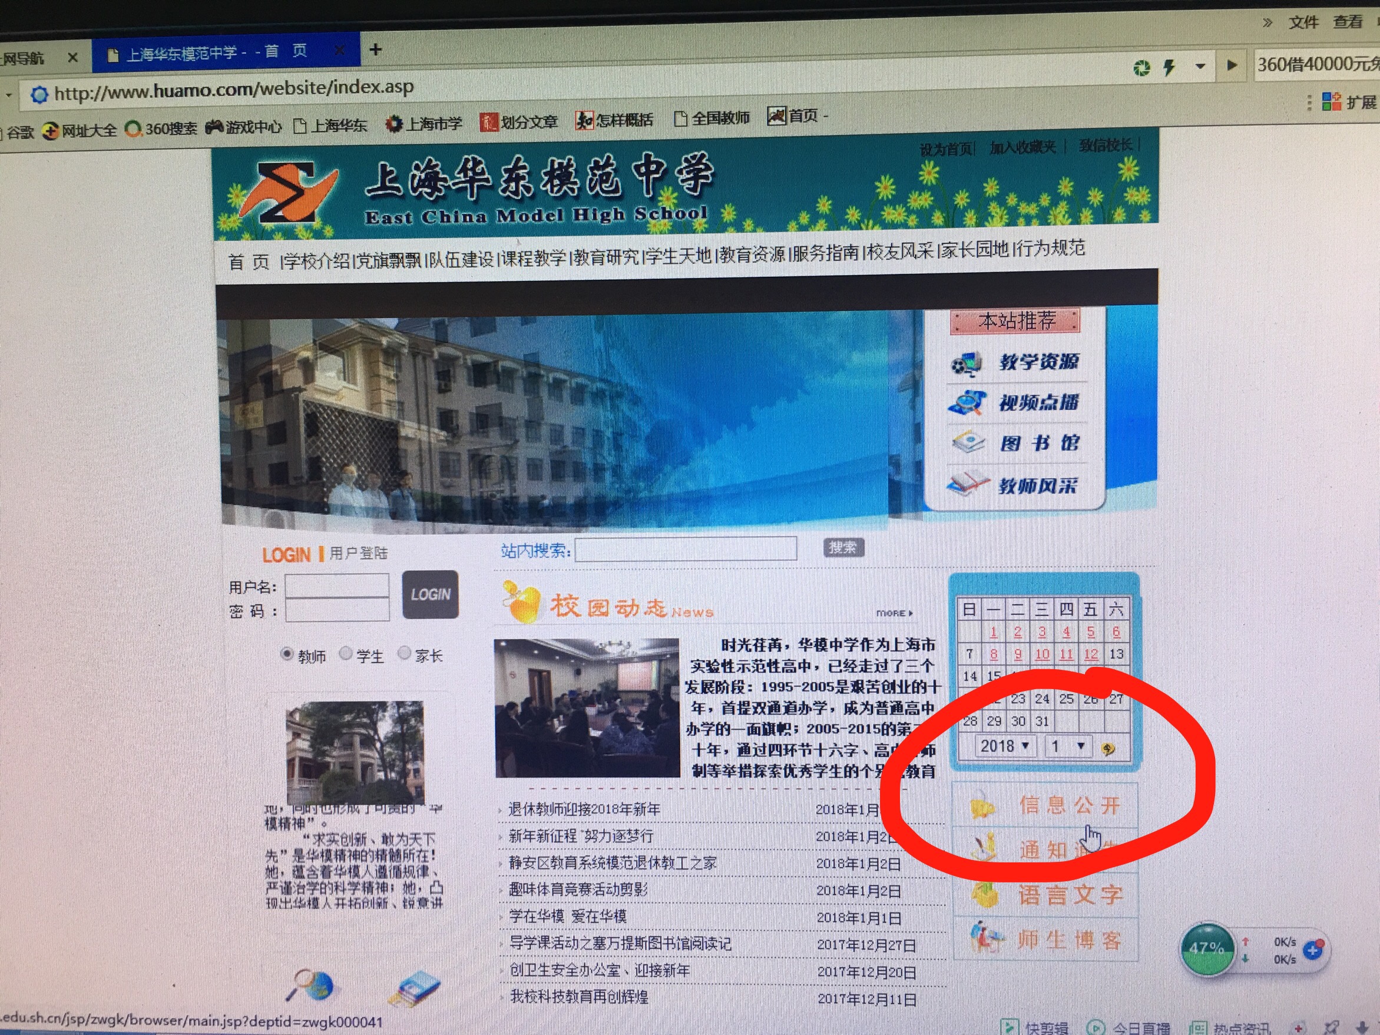Click the school villa photo thumbnail
Viewport: 1380px width, 1035px height.
coord(355,752)
